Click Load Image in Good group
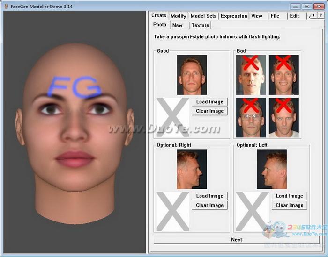Viewport: 328px width, 257px height. pyautogui.click(x=209, y=102)
